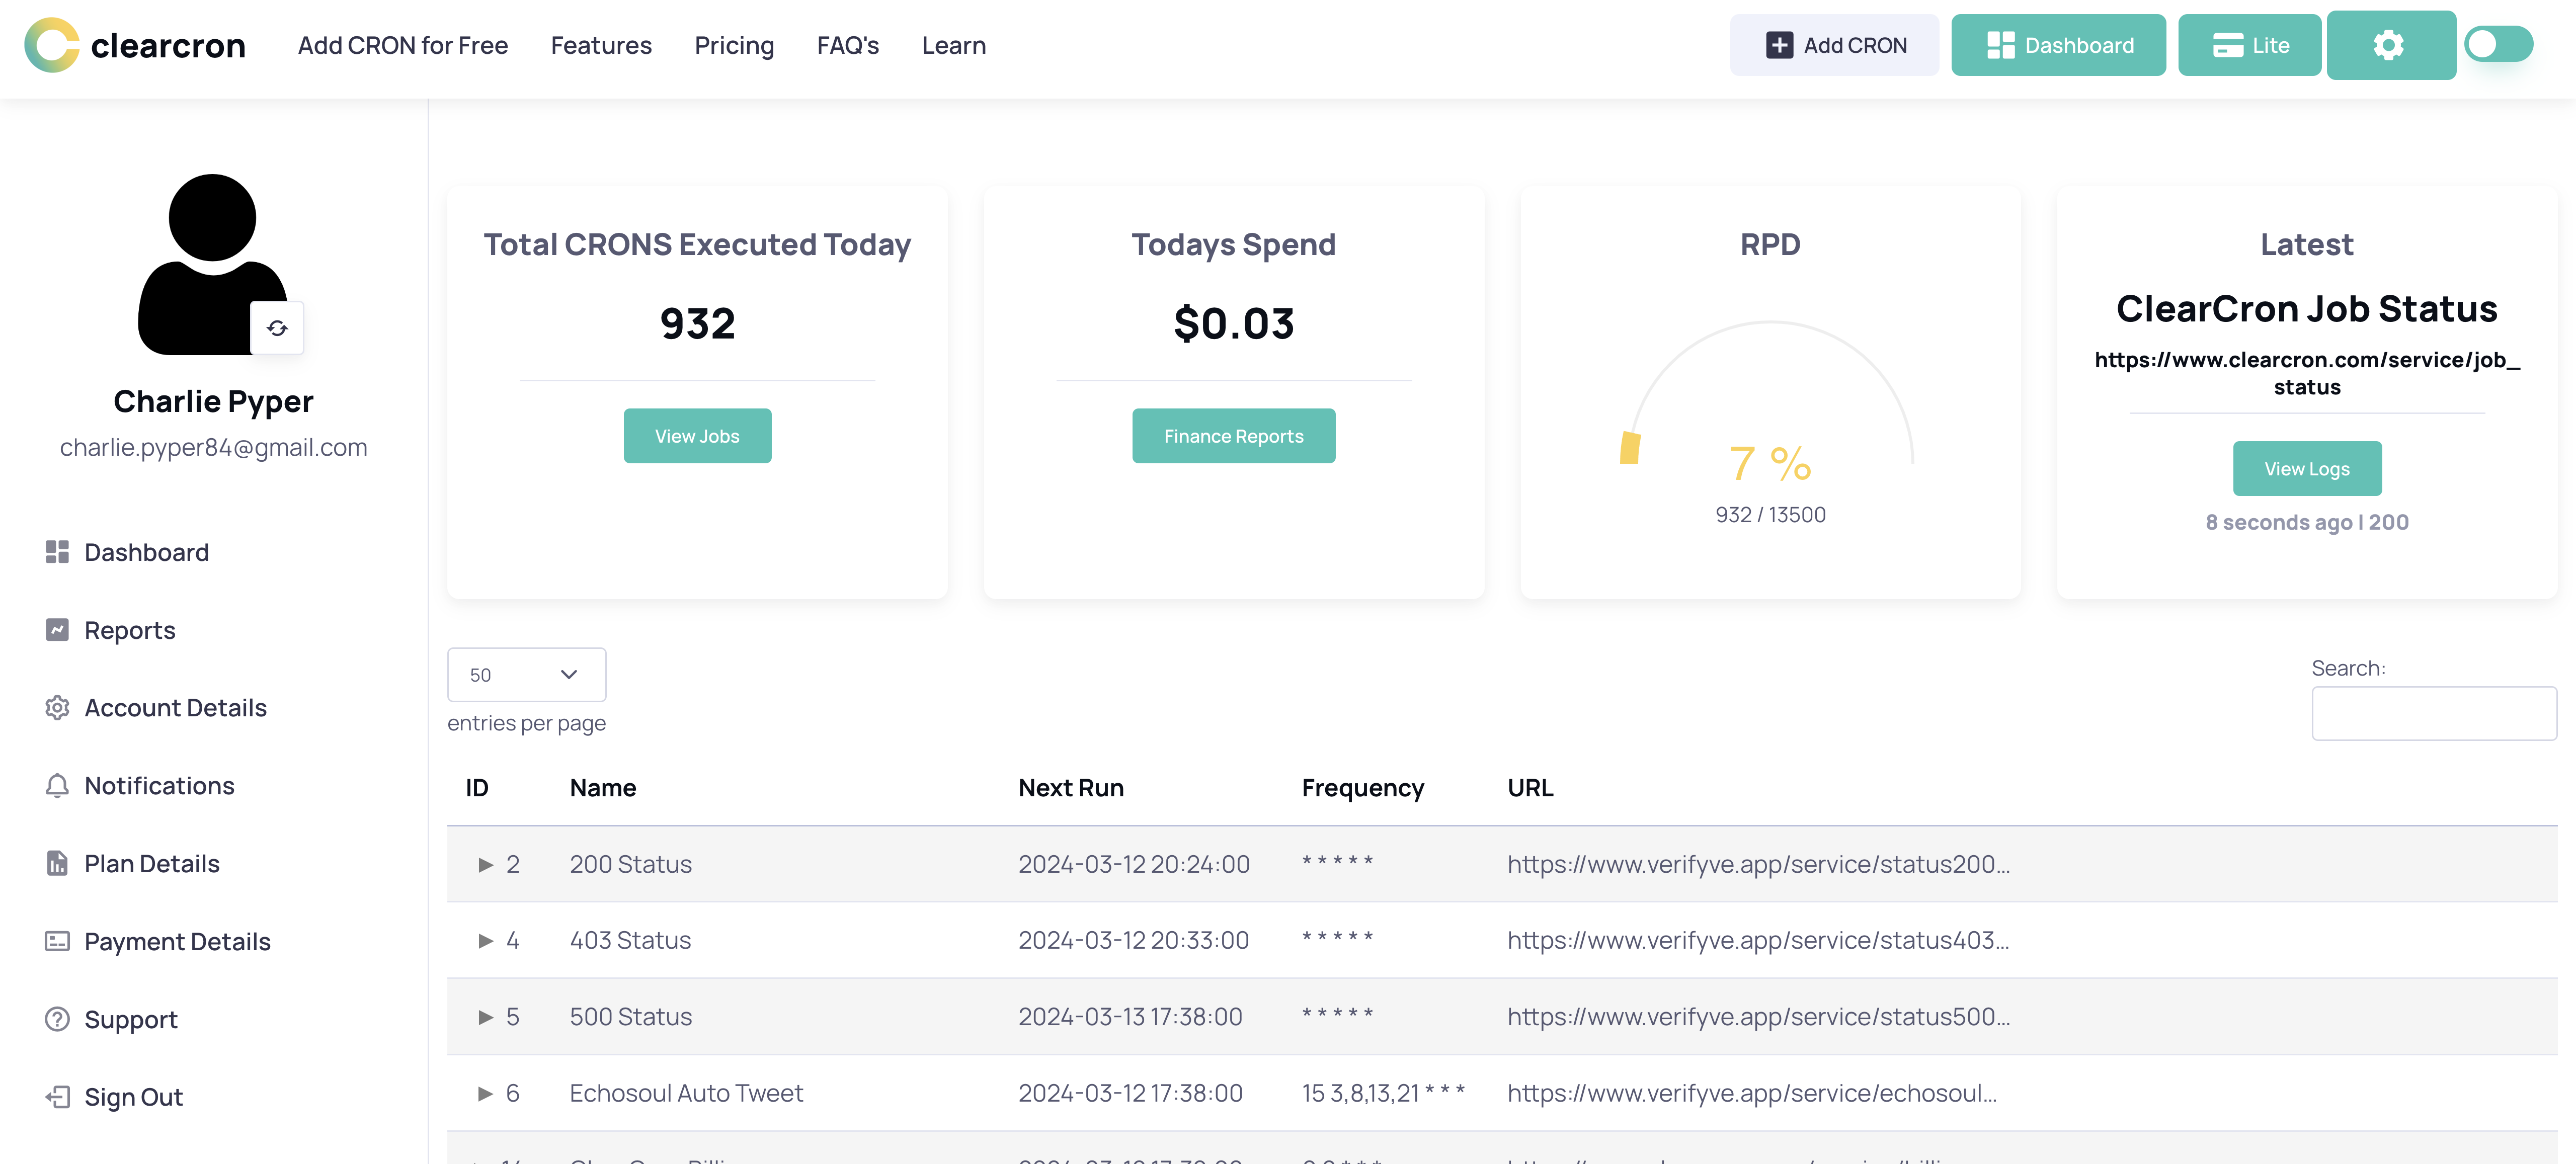Toggle the theme switch in top bar
Screen dimensions: 2576x1164
click(2498, 44)
